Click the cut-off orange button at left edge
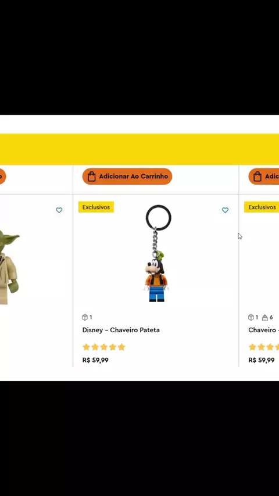 2,176
